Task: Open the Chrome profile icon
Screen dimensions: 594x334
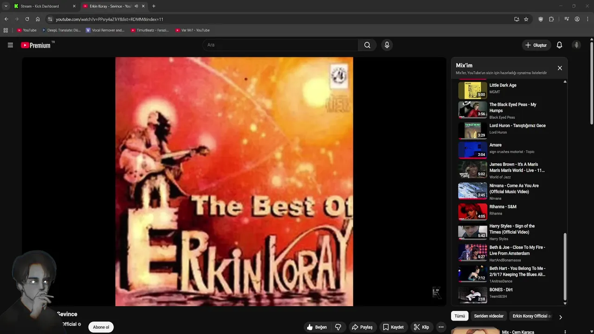Action: [577, 19]
